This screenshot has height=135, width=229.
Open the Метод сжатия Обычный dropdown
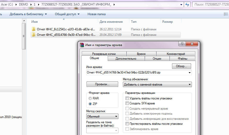102,116
